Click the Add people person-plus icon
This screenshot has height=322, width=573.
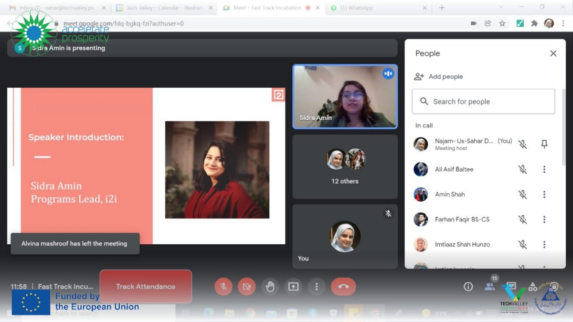(419, 77)
